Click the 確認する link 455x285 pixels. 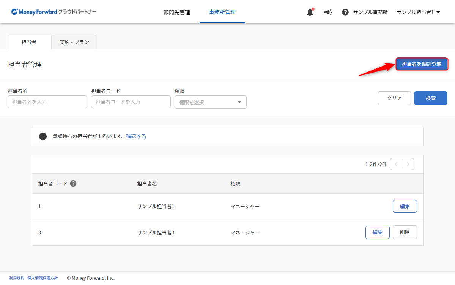point(136,136)
